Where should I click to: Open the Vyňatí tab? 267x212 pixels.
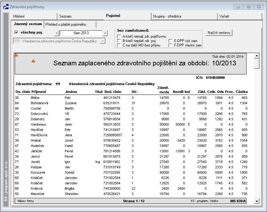240,16
